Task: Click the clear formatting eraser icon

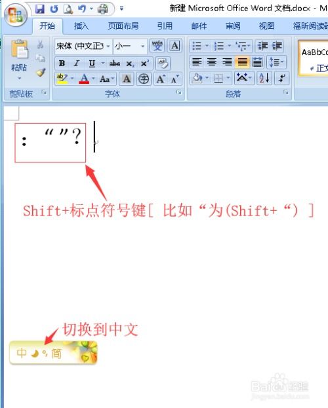Action: click(163, 64)
